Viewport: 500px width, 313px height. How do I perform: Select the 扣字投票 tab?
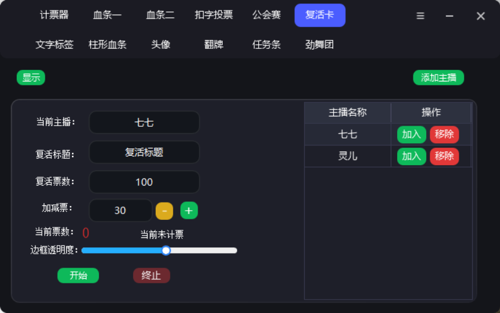[214, 15]
